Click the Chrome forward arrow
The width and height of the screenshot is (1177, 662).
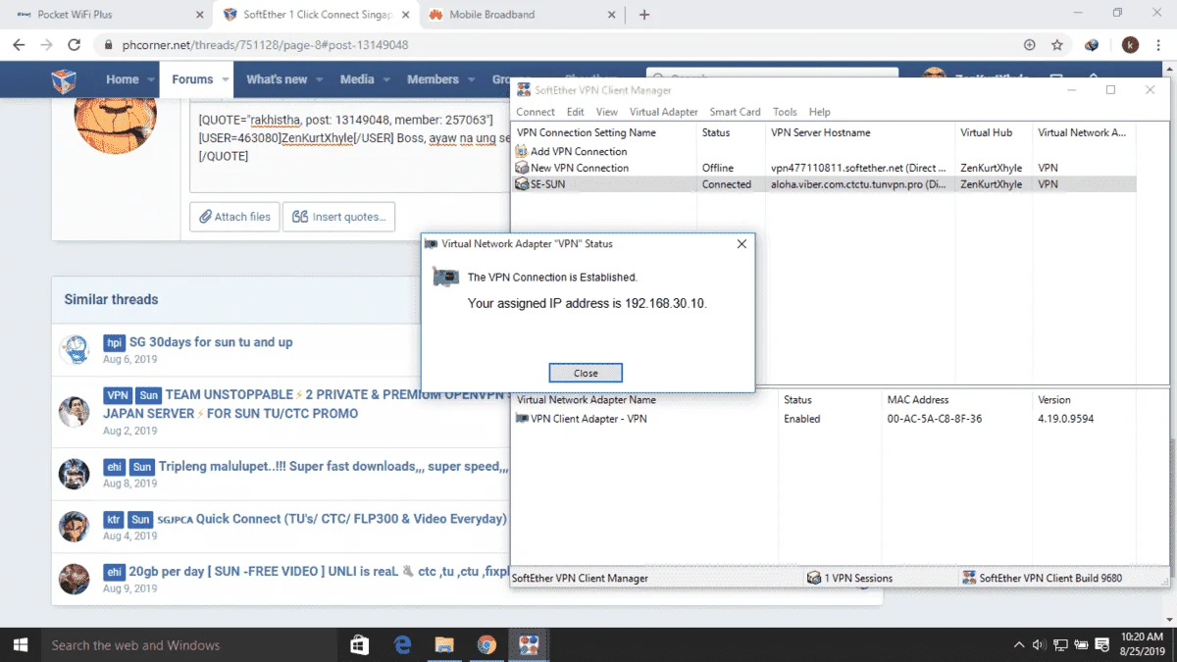pos(46,44)
